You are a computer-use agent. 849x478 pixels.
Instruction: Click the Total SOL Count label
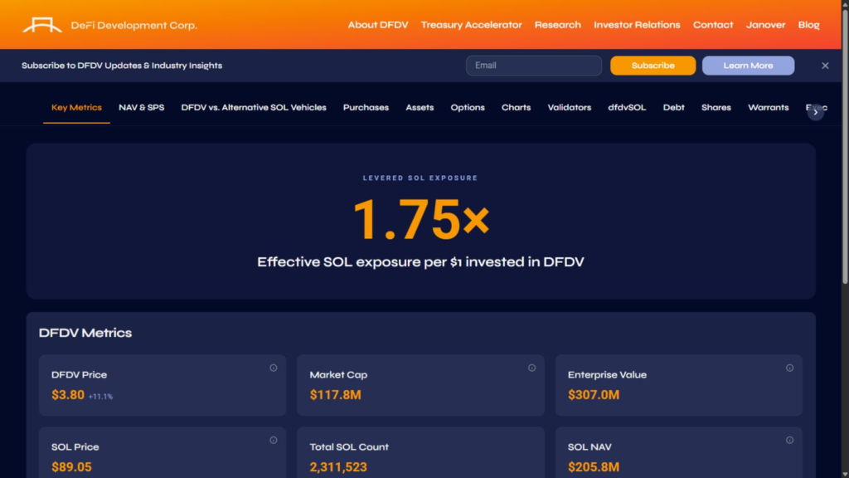coord(349,447)
